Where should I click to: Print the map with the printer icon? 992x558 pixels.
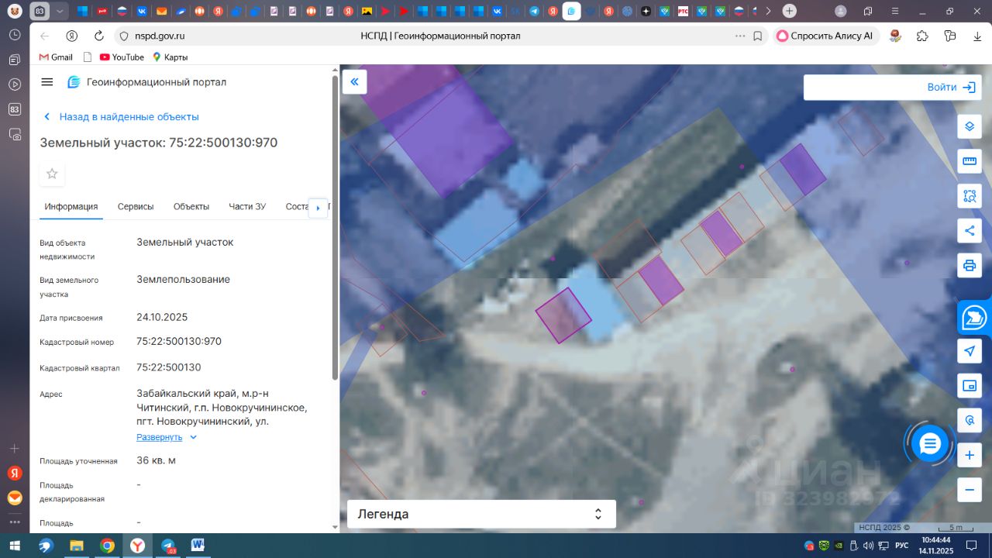click(x=969, y=266)
